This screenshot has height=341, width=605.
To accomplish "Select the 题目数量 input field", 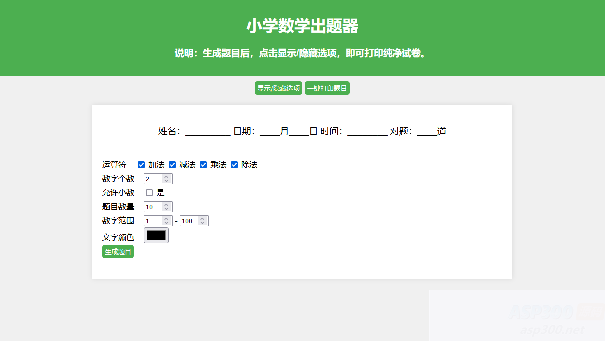I will pos(152,206).
